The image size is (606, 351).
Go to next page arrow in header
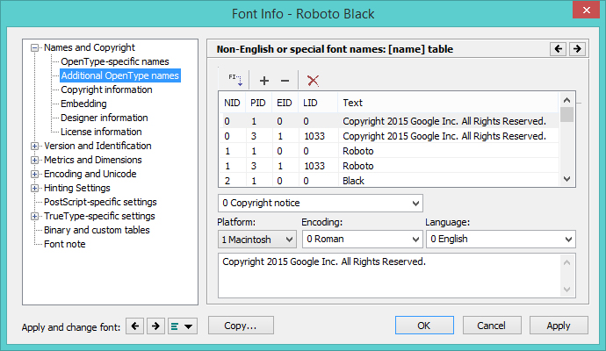click(576, 49)
